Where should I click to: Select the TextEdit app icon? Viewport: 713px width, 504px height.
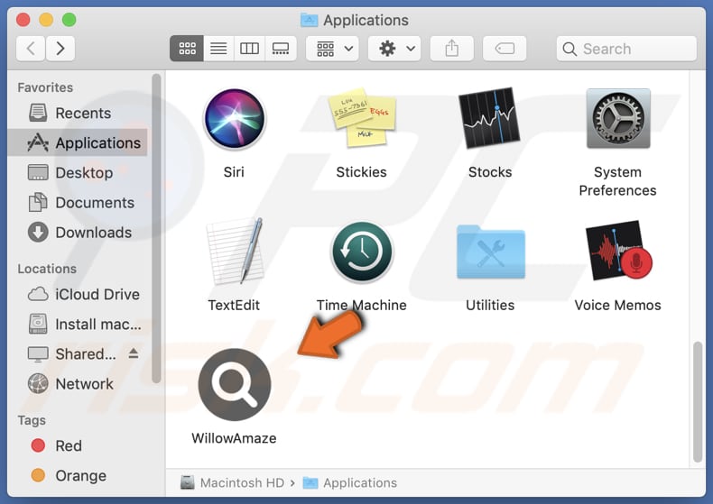tap(235, 251)
